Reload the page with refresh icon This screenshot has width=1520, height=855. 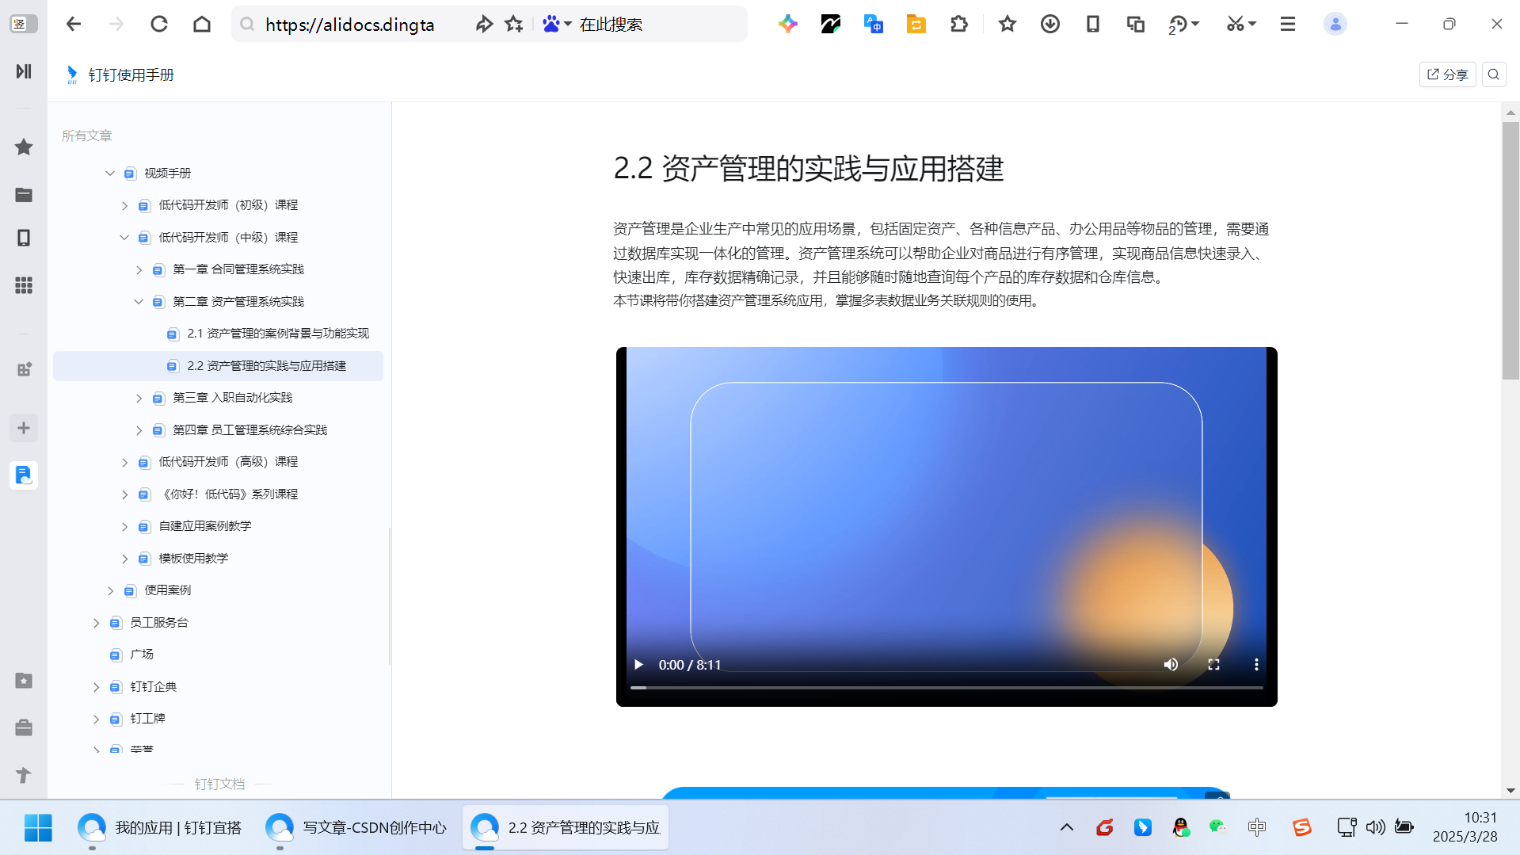click(x=159, y=24)
